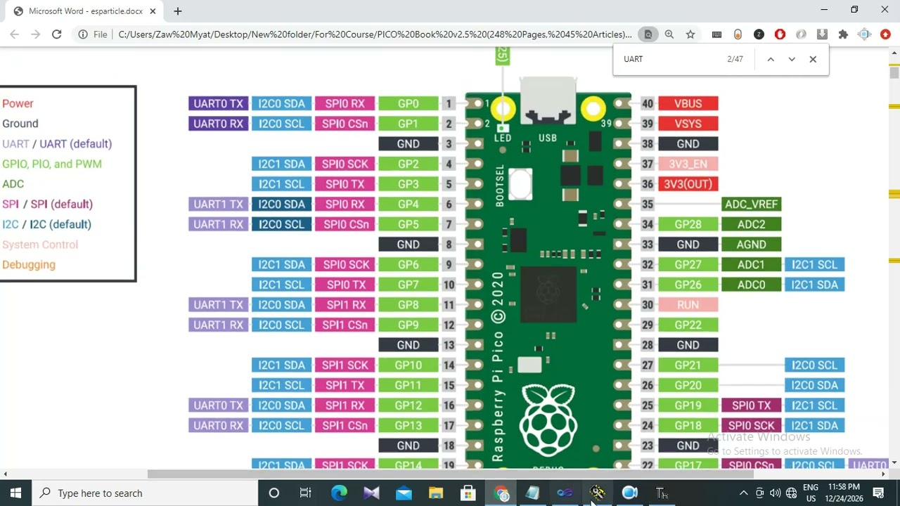Click the vertical scrollbar up arrow
The image size is (900, 506).
(x=894, y=53)
